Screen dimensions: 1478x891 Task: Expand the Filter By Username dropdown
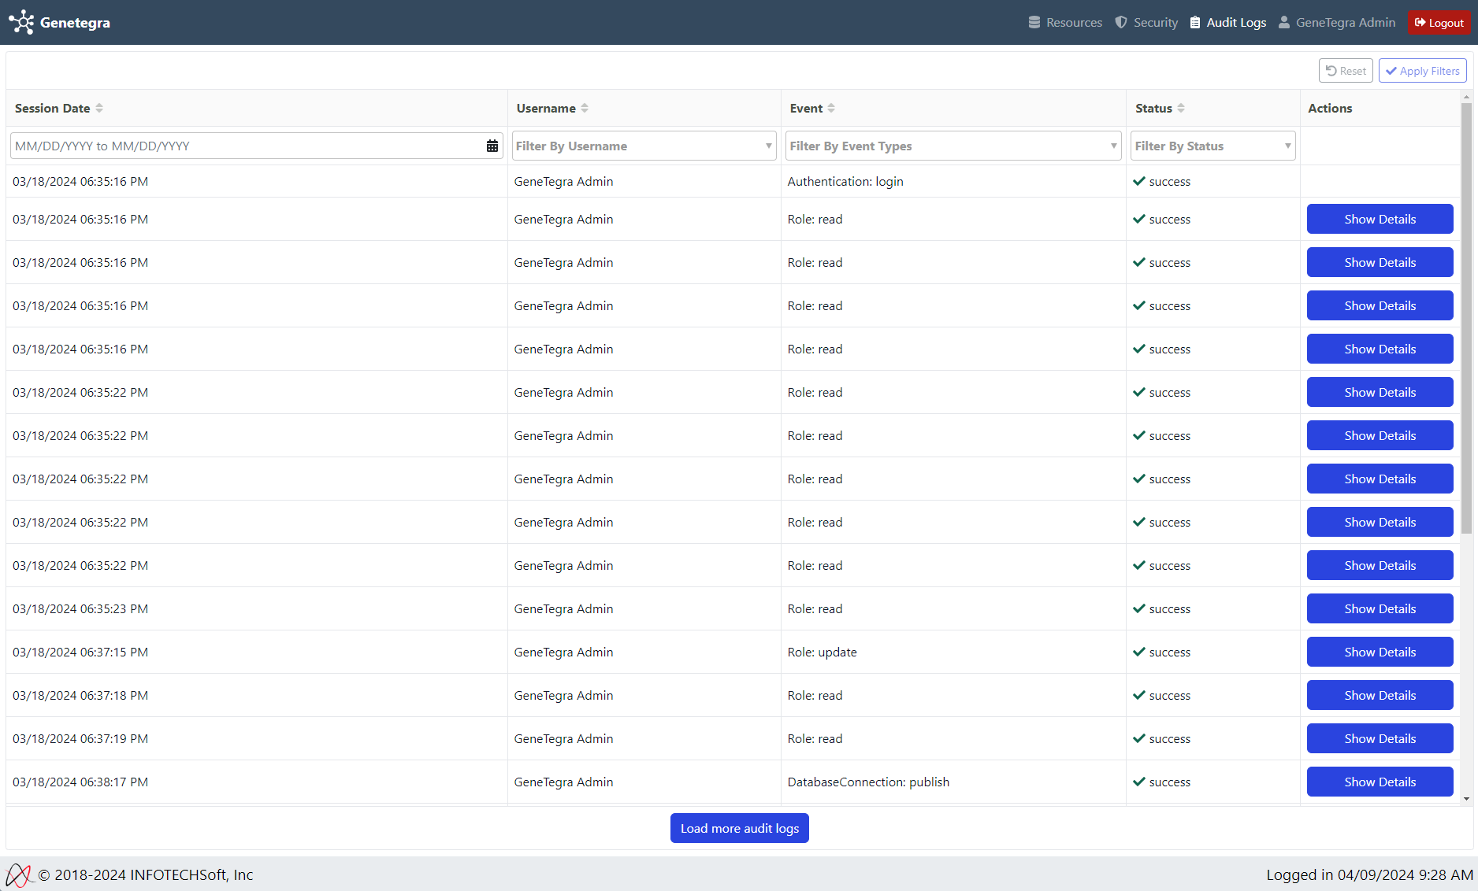pos(644,146)
